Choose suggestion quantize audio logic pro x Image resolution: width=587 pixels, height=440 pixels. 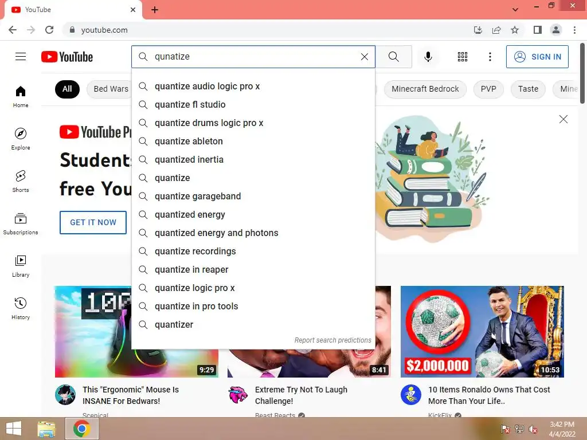pos(253,87)
